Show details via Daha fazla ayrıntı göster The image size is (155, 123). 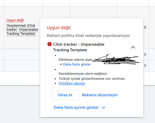pyautogui.click(x=76, y=107)
